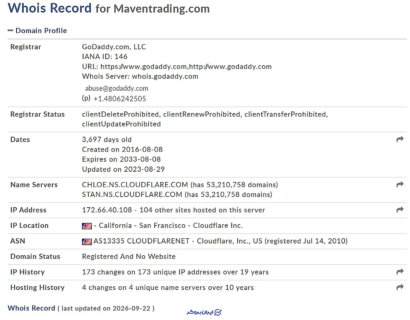Click US flag icon in ASN row
Viewport: 410px width, 320px height.
(x=87, y=242)
